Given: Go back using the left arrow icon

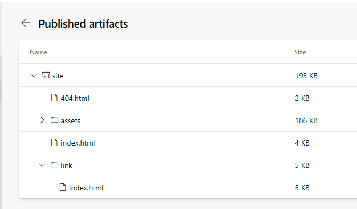Looking at the screenshot, I should [x=26, y=23].
